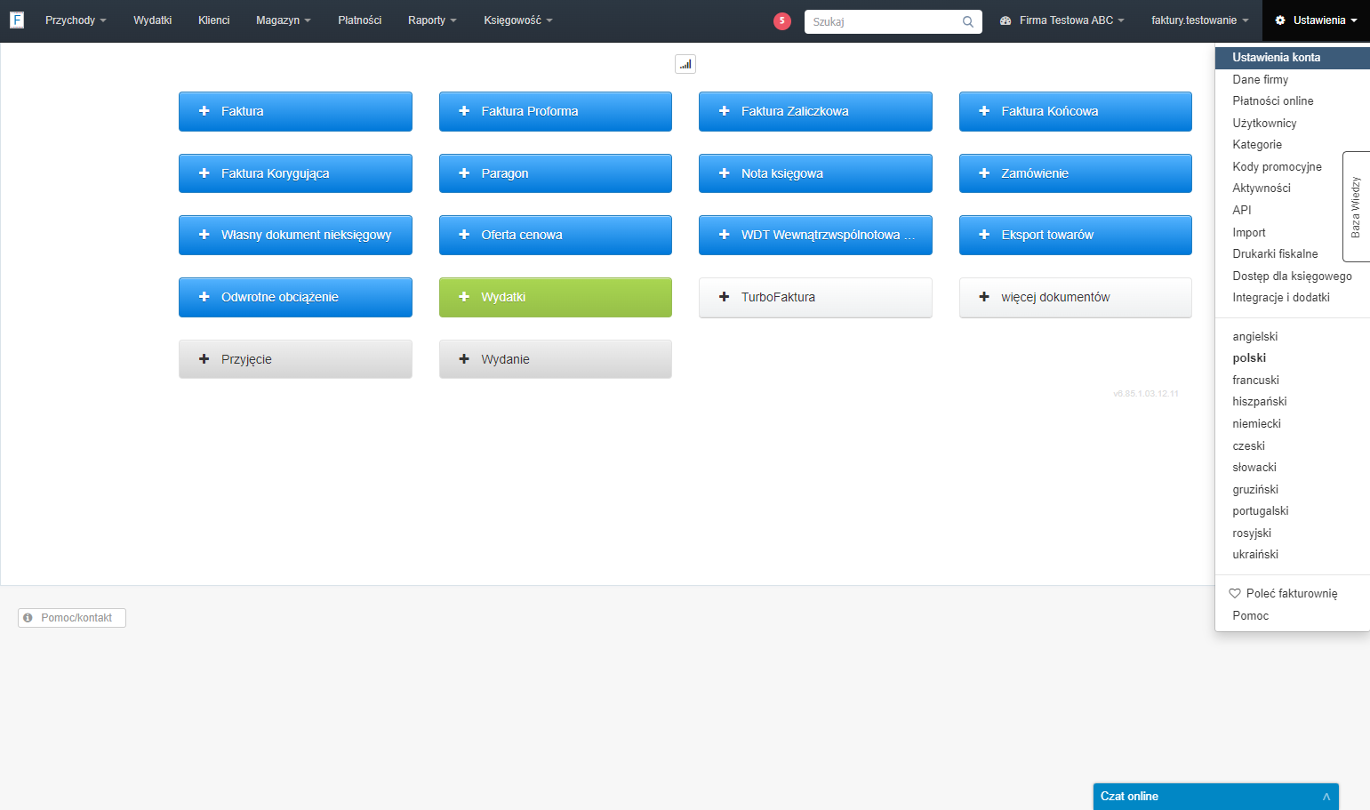Expand the Magazyn dropdown

click(284, 20)
